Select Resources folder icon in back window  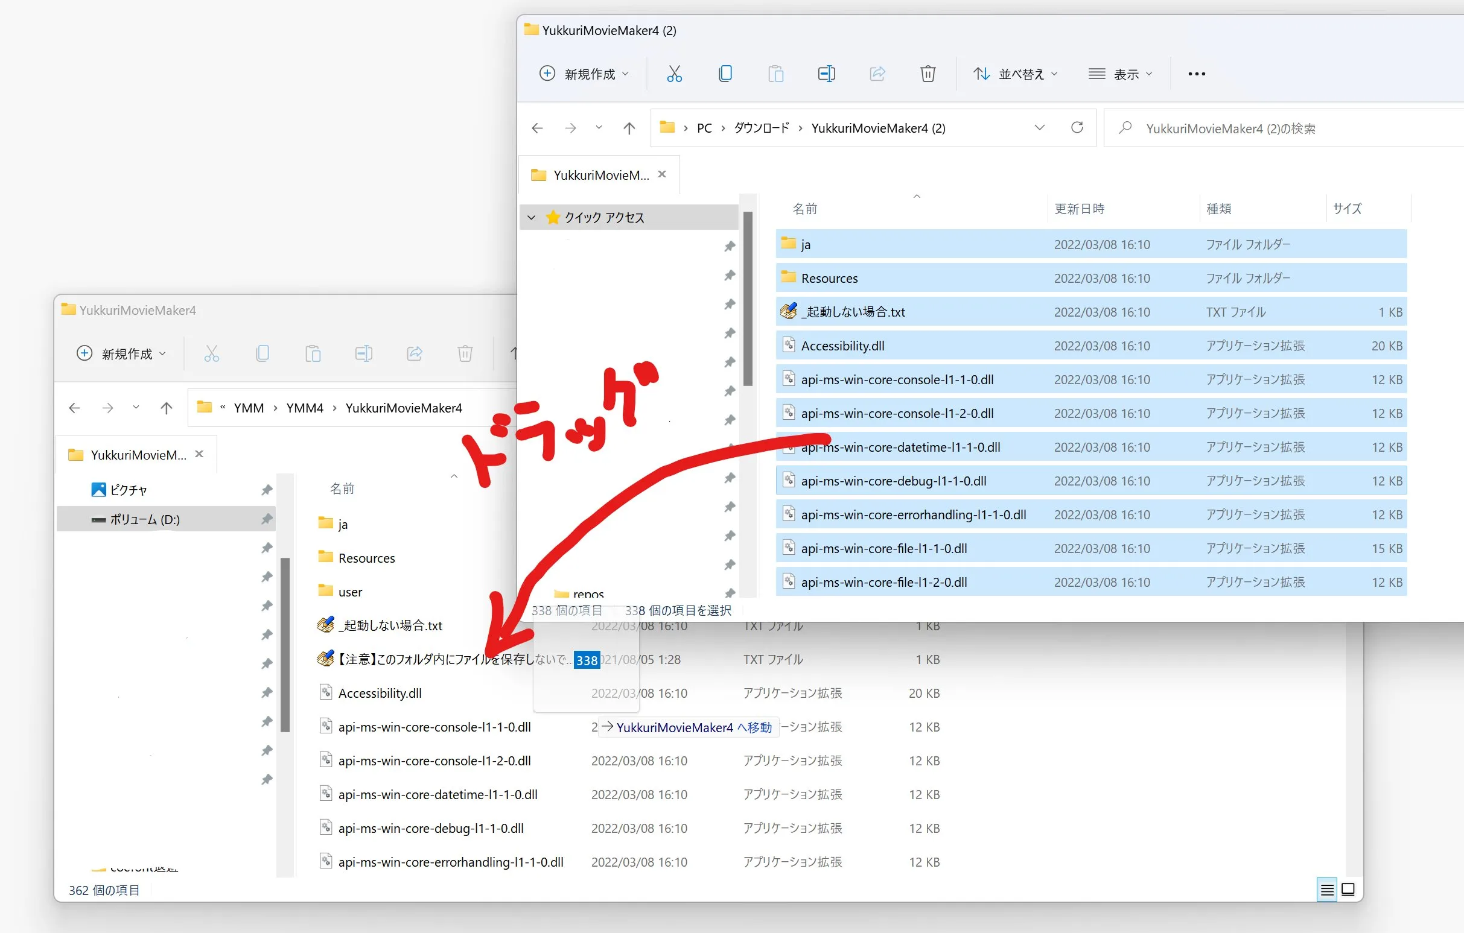tap(326, 557)
